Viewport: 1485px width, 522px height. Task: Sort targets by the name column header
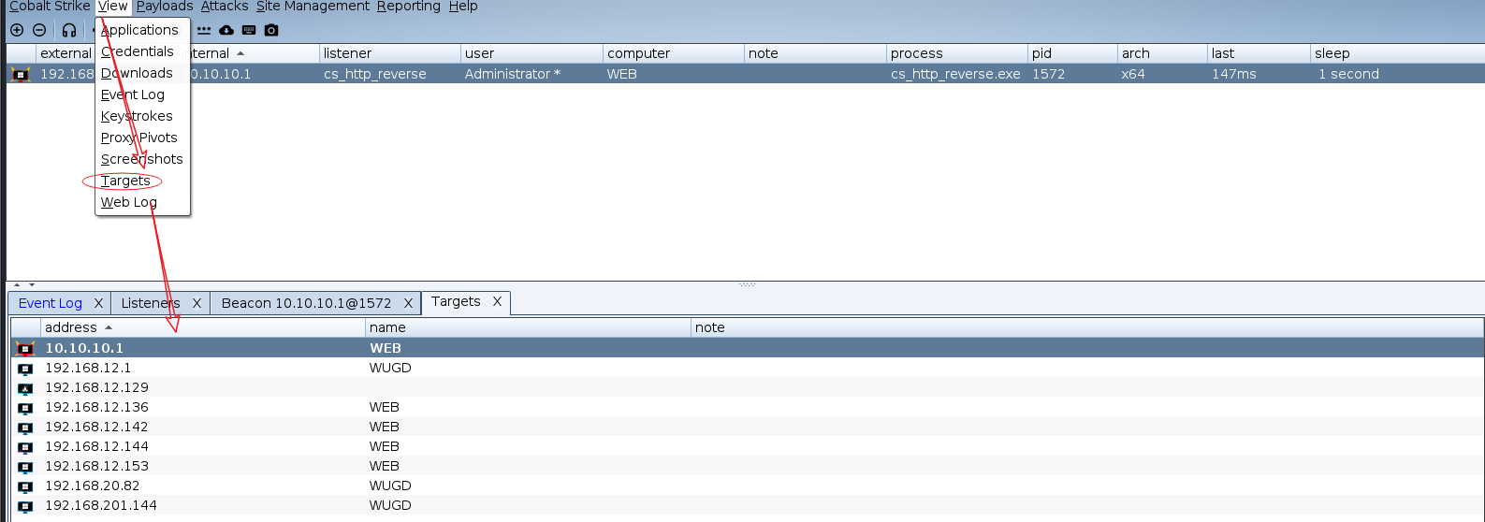click(528, 327)
